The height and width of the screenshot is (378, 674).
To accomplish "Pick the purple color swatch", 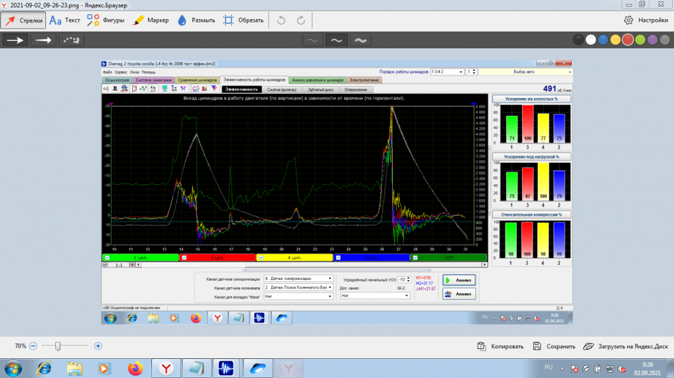I will tap(652, 40).
